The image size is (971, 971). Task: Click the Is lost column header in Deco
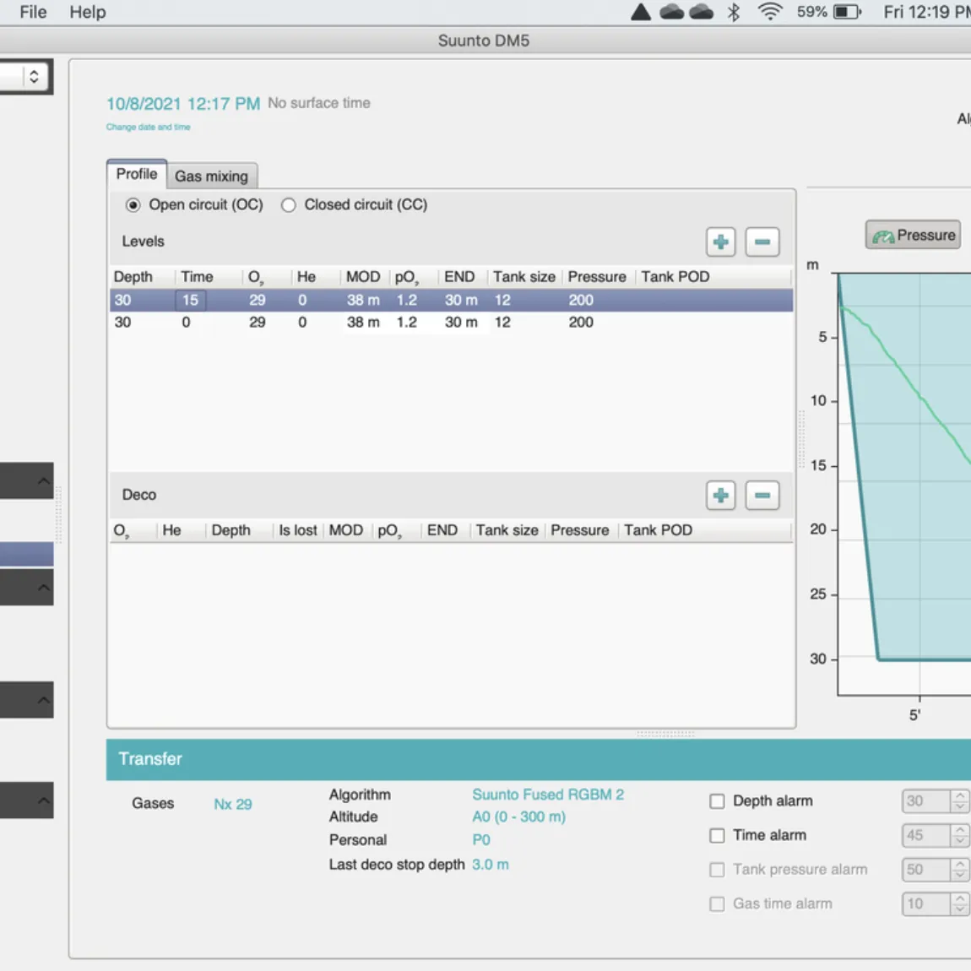click(298, 531)
